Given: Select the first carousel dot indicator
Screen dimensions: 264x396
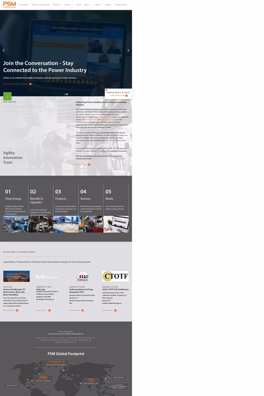Looking at the screenshot, I should 65,94.
